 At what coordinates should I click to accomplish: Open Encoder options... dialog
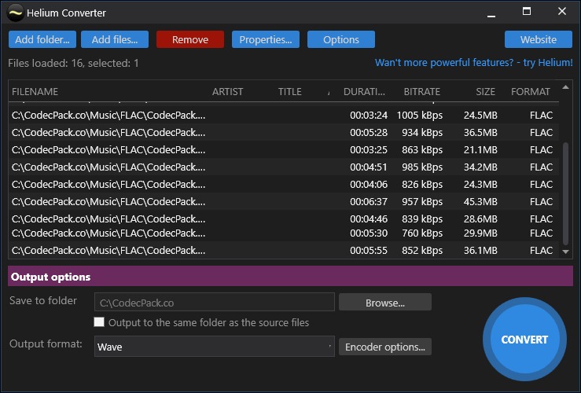(385, 347)
